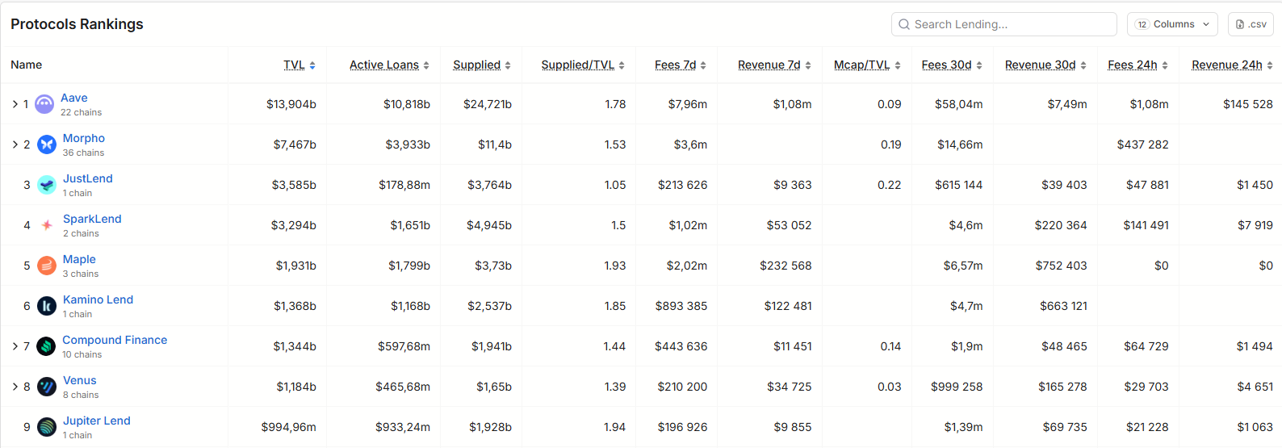Expand the Aave row chevron
Image resolution: width=1282 pixels, height=448 pixels.
pyautogui.click(x=15, y=104)
